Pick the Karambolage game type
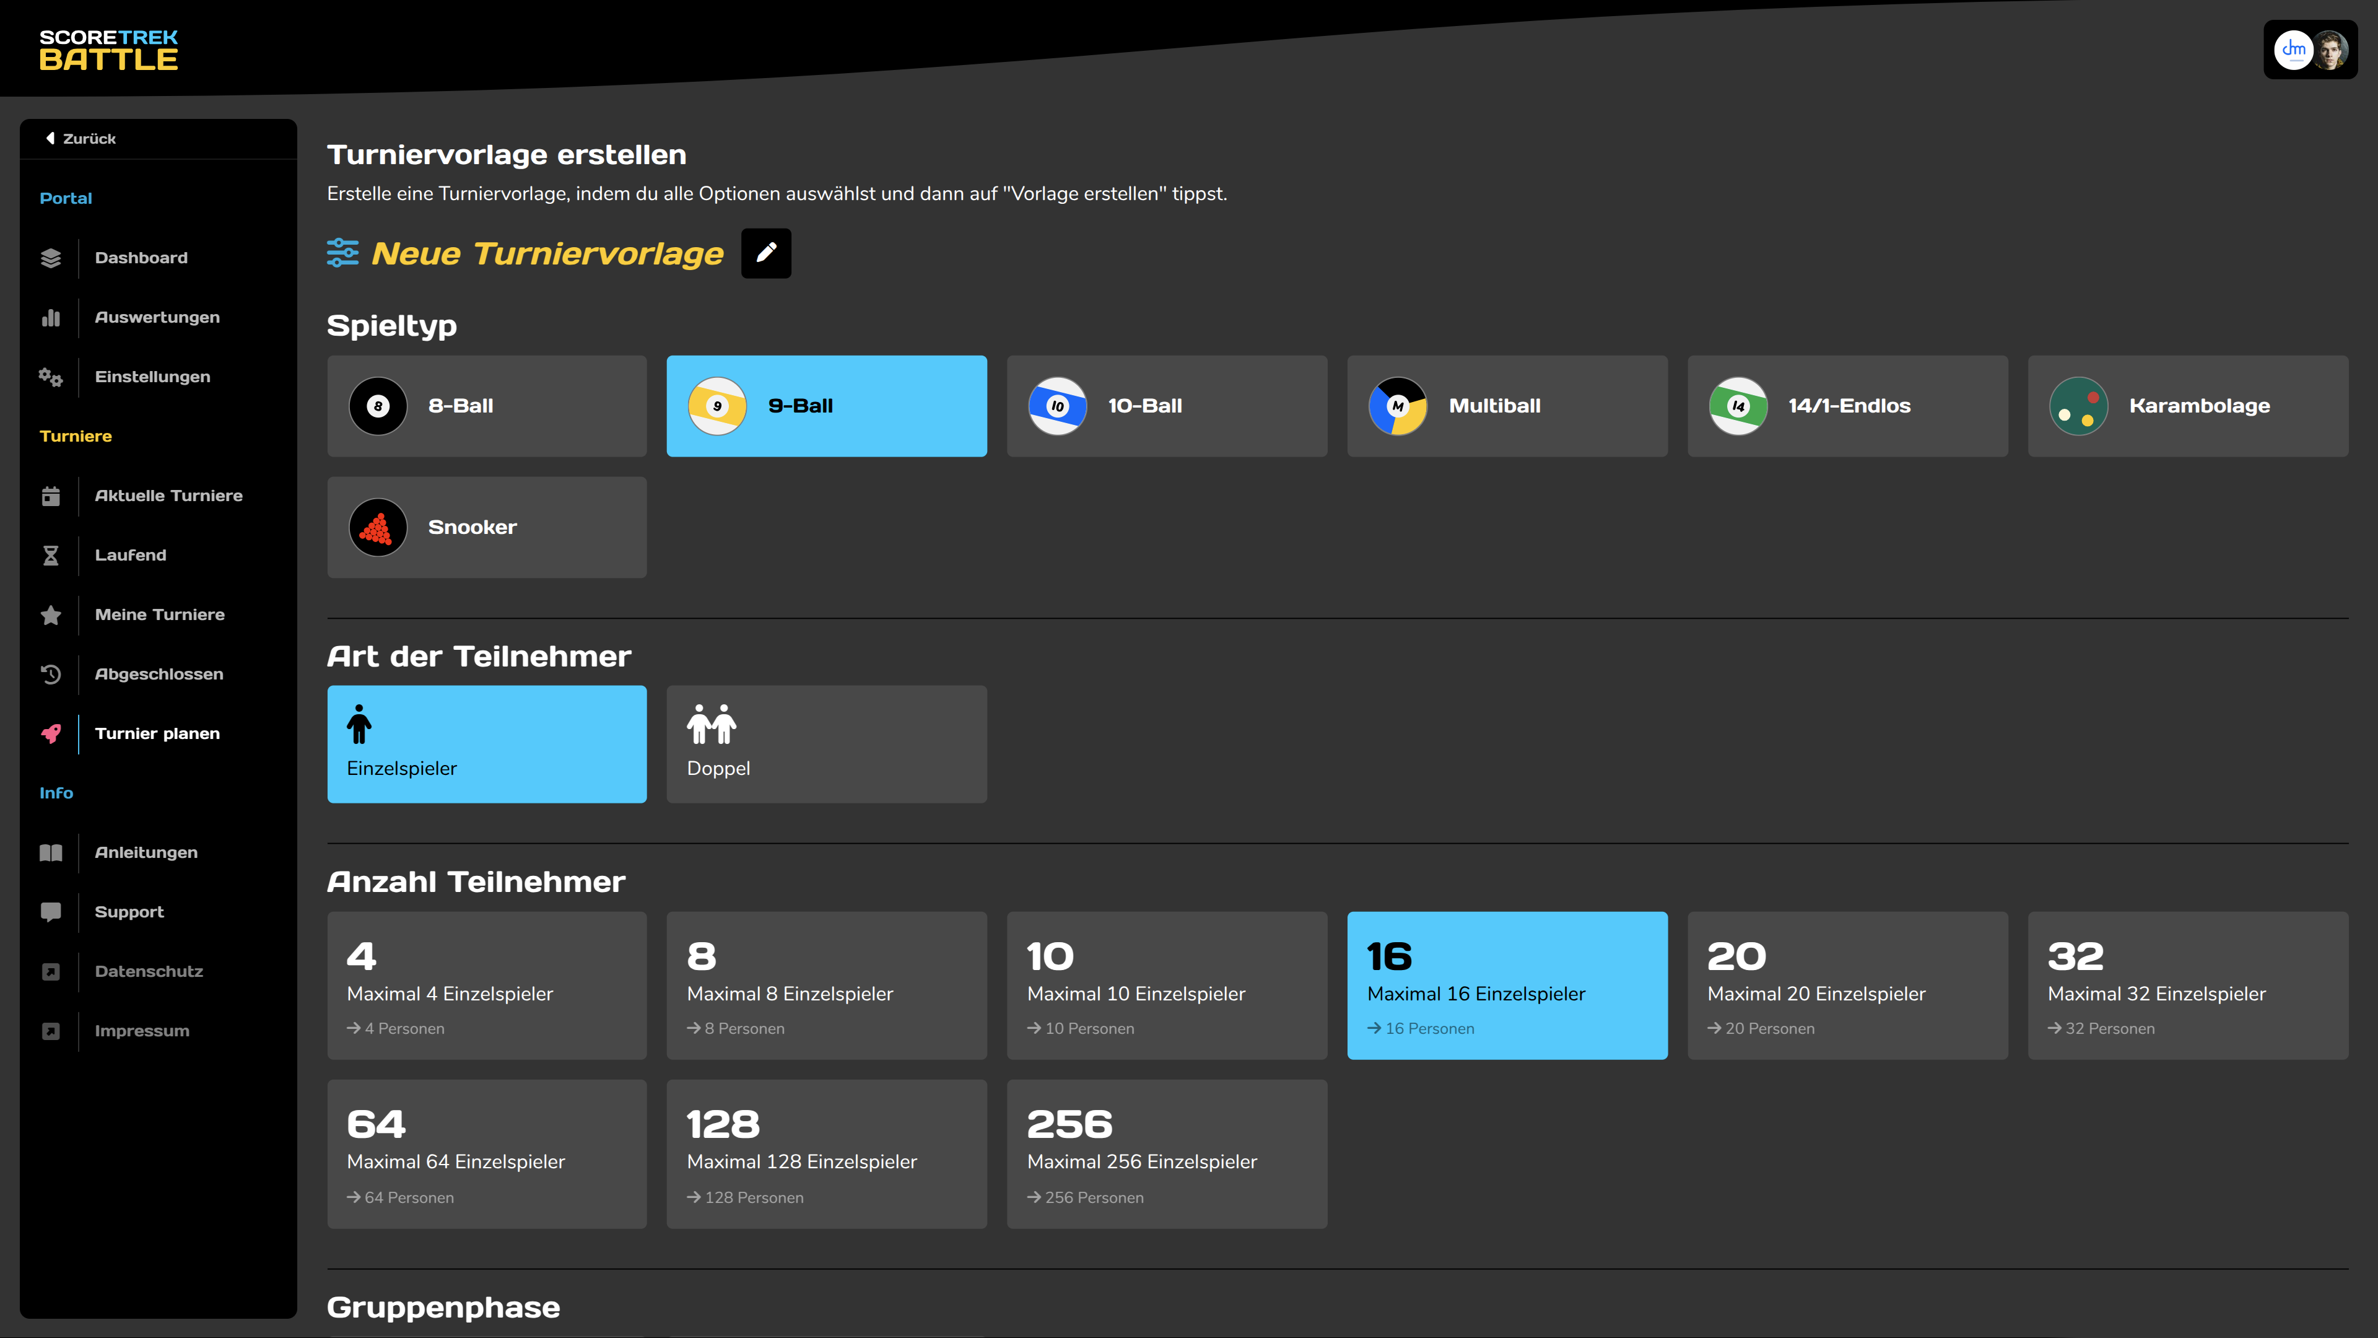 pyautogui.click(x=2187, y=405)
